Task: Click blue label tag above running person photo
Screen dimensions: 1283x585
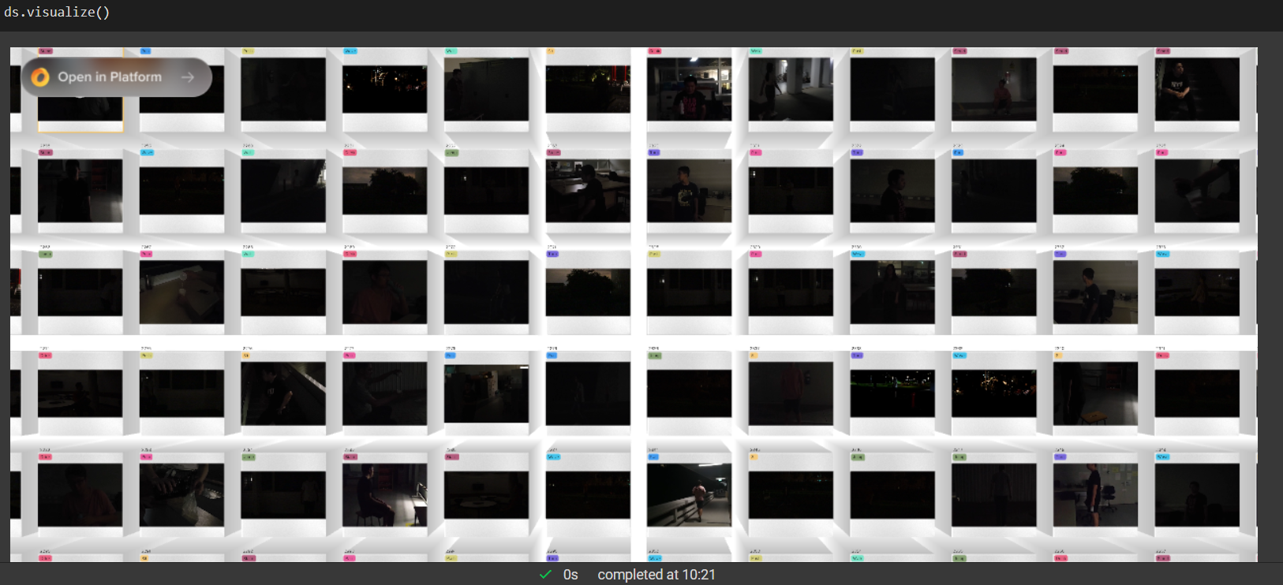Action: click(653, 456)
